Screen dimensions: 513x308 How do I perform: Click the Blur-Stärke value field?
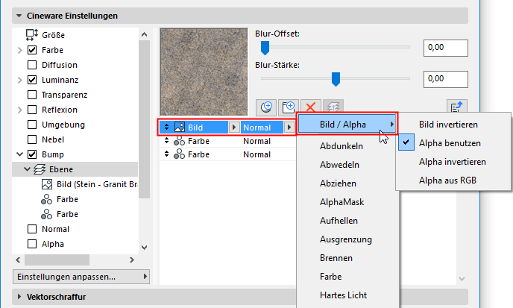click(446, 79)
